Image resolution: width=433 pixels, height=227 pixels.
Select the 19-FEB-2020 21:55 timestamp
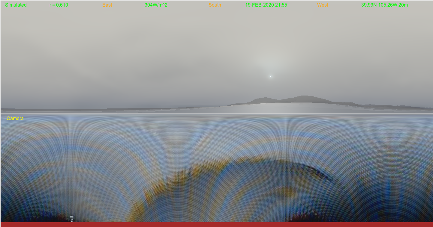tap(266, 5)
